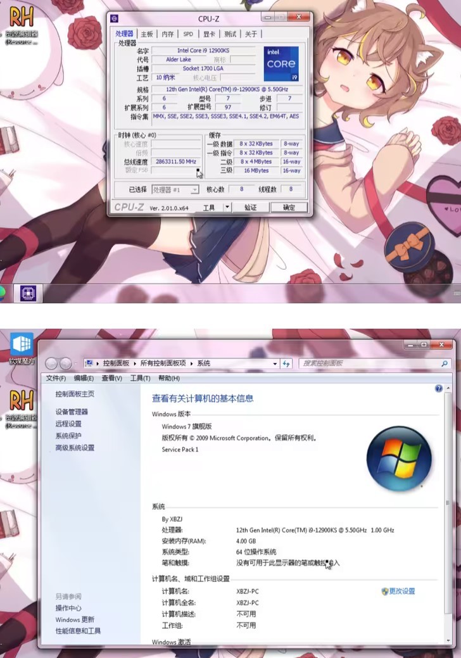This screenshot has height=658, width=461.
Task: Open the 显卡 tab in CPU-Z
Action: click(210, 34)
